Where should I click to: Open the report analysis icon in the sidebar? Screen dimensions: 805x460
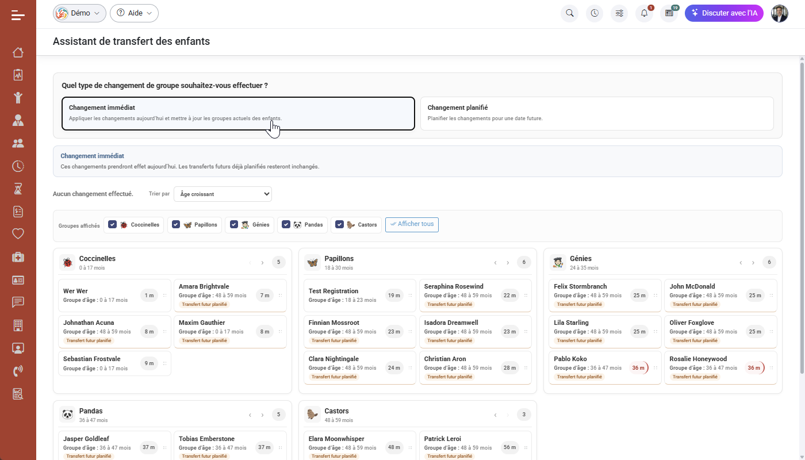[18, 394]
